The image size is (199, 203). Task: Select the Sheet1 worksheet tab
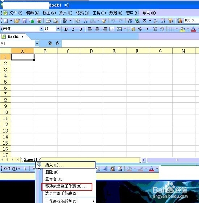tap(30, 159)
